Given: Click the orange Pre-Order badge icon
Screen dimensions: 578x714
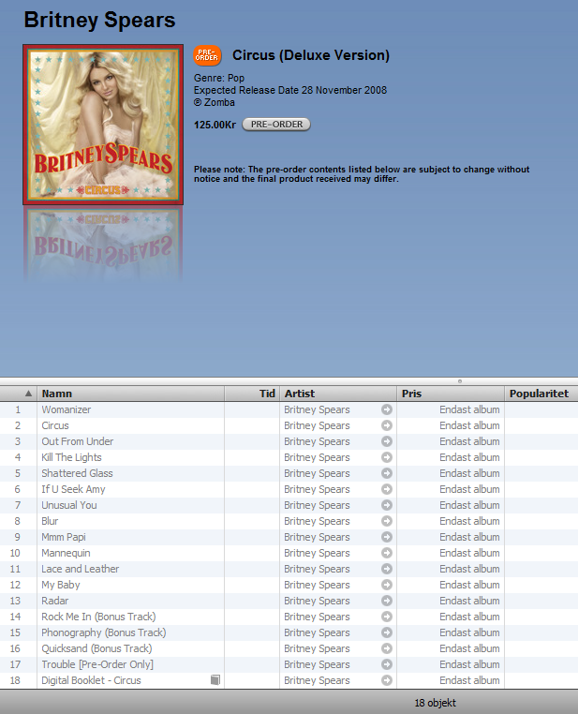Looking at the screenshot, I should (207, 55).
